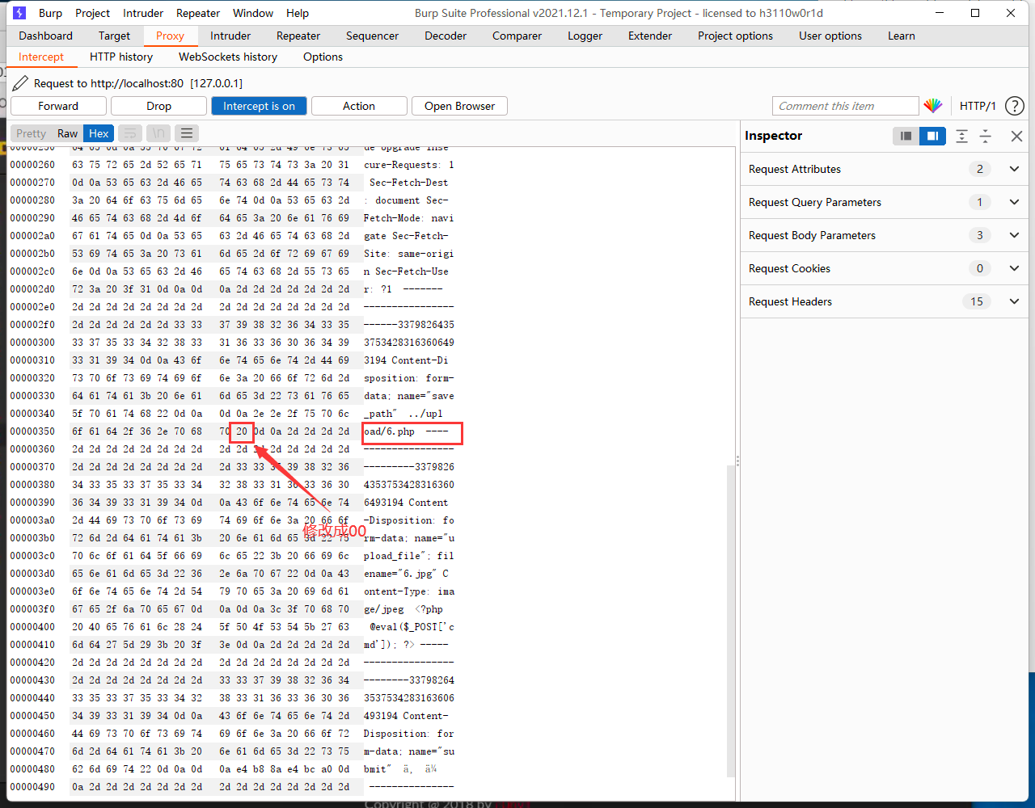Expand all Inspector sections icon
Viewport: 1035px width, 808px height.
[x=961, y=136]
